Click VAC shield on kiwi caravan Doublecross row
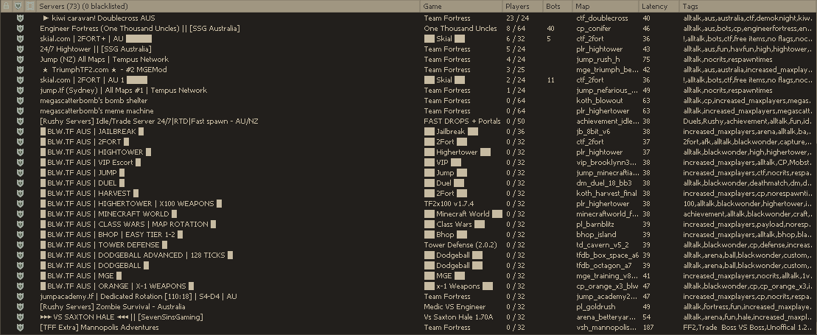The height and width of the screenshot is (335, 817). pyautogui.click(x=20, y=18)
